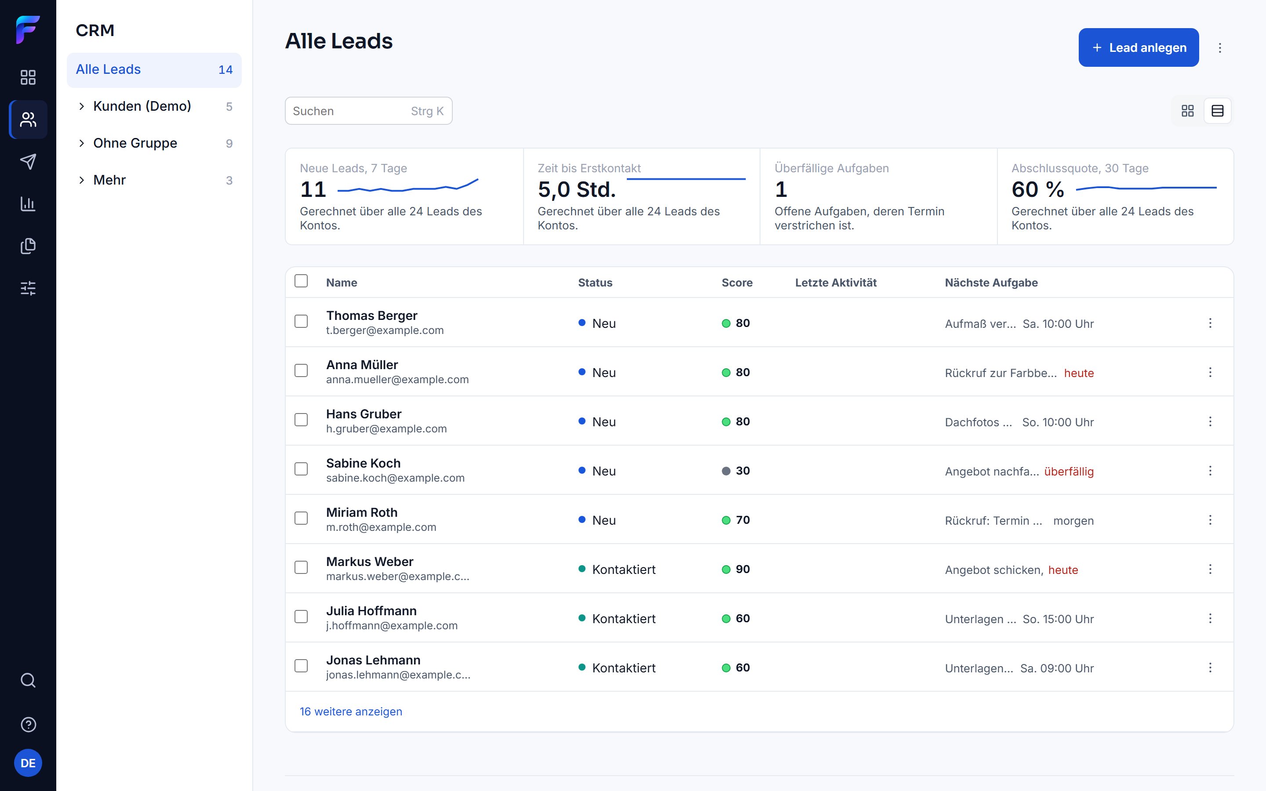
Task: Open the Neue Leads, 7 Tage metric card
Action: coord(404,197)
